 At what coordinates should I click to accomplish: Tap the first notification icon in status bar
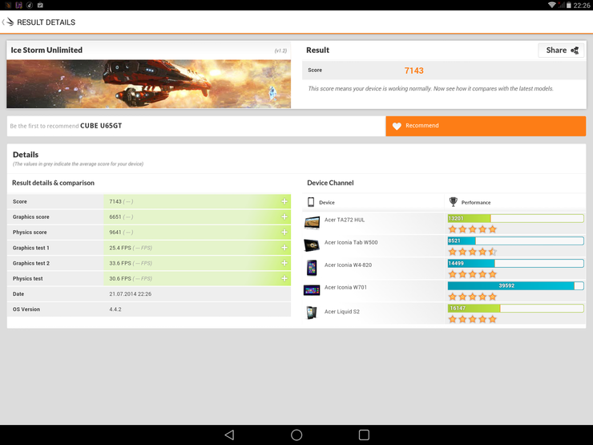point(8,5)
